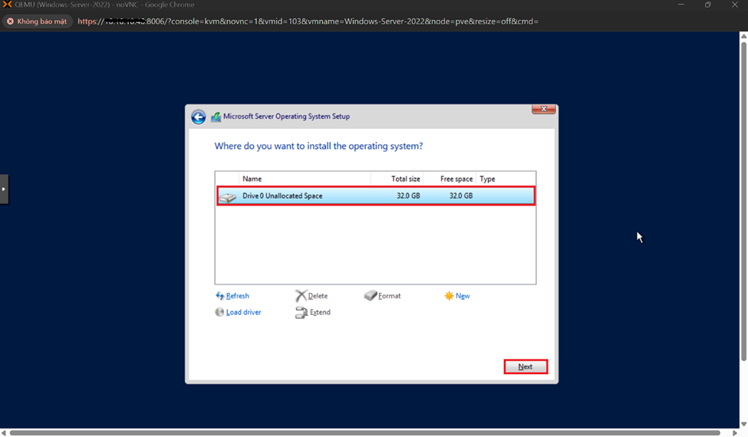Click the New partition star icon
The width and height of the screenshot is (748, 437).
click(x=449, y=296)
